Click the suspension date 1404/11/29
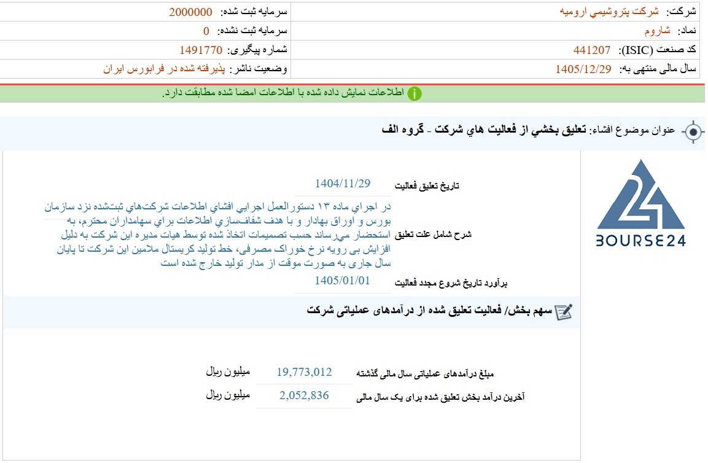708x463 pixels. pos(343,184)
